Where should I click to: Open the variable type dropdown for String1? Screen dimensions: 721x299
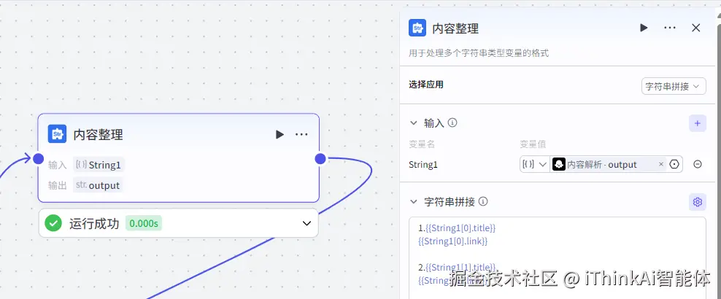(535, 164)
